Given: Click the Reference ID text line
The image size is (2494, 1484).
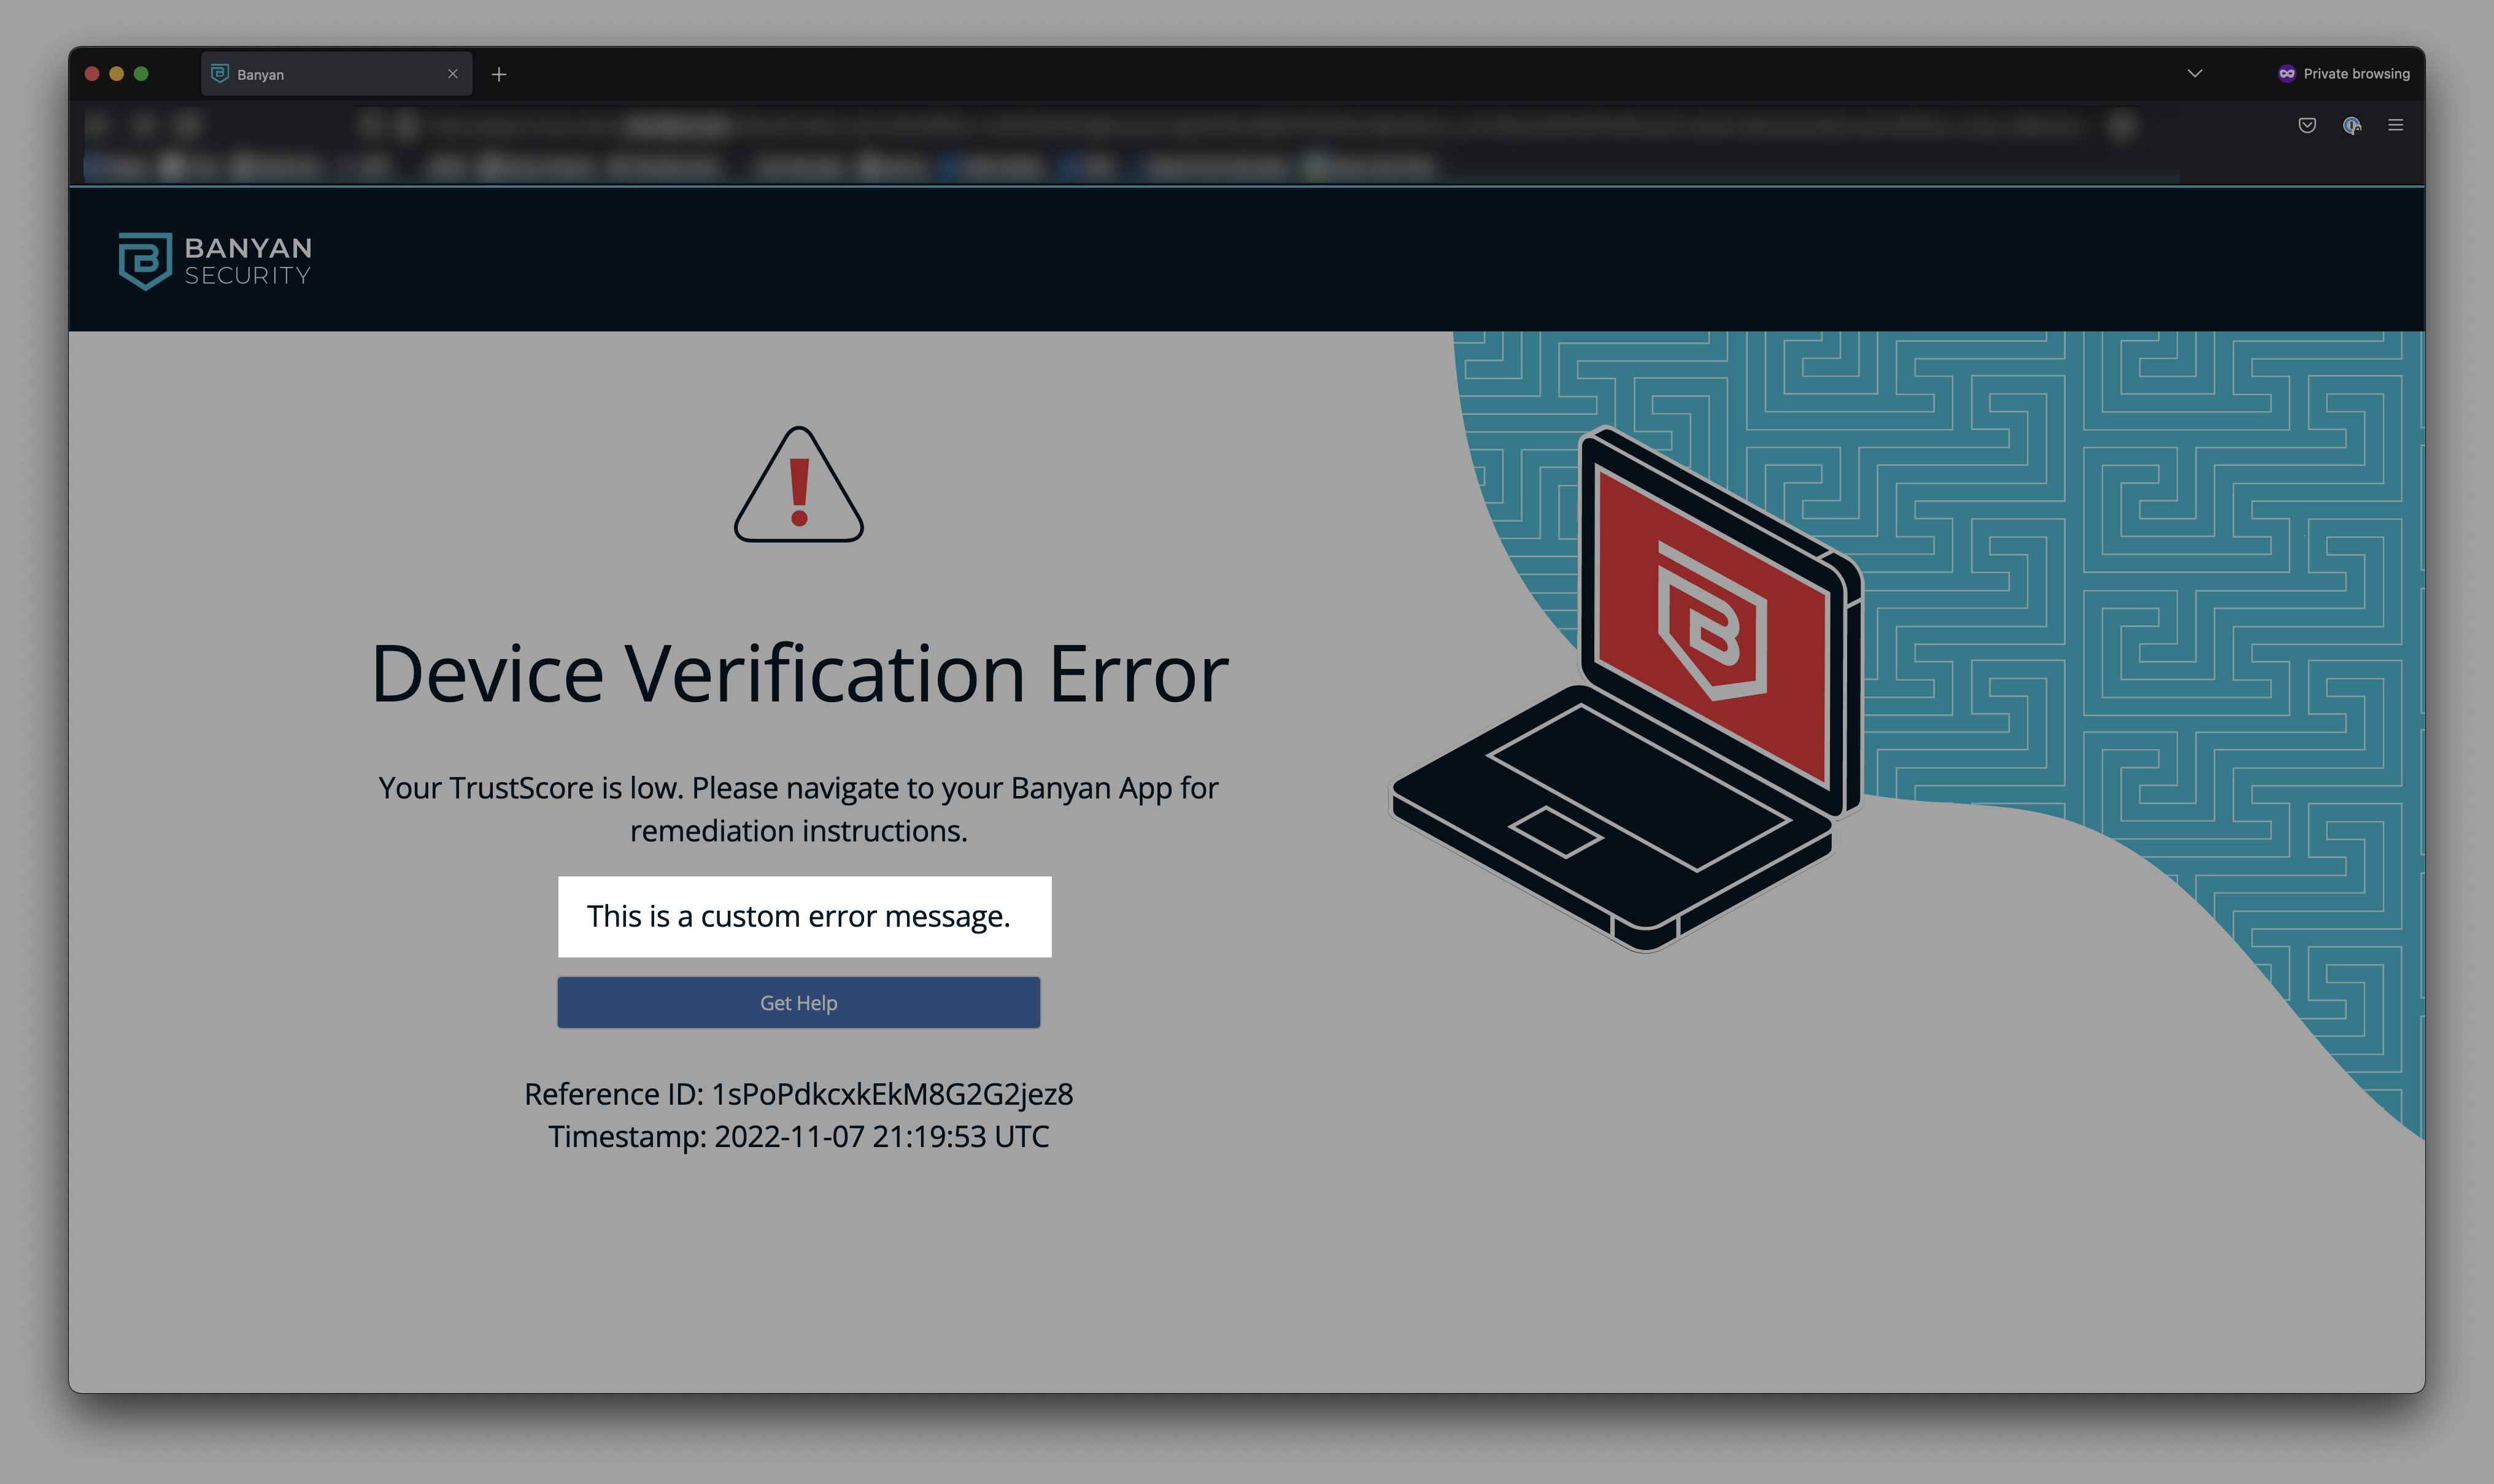Looking at the screenshot, I should (x=798, y=1094).
